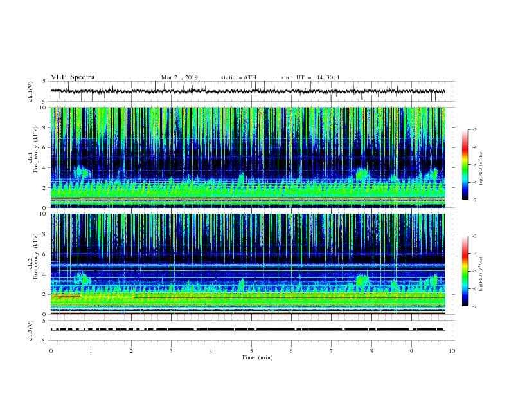Pick the upper colorbar next to ch.1
The height and width of the screenshot is (394, 509).
click(465, 165)
